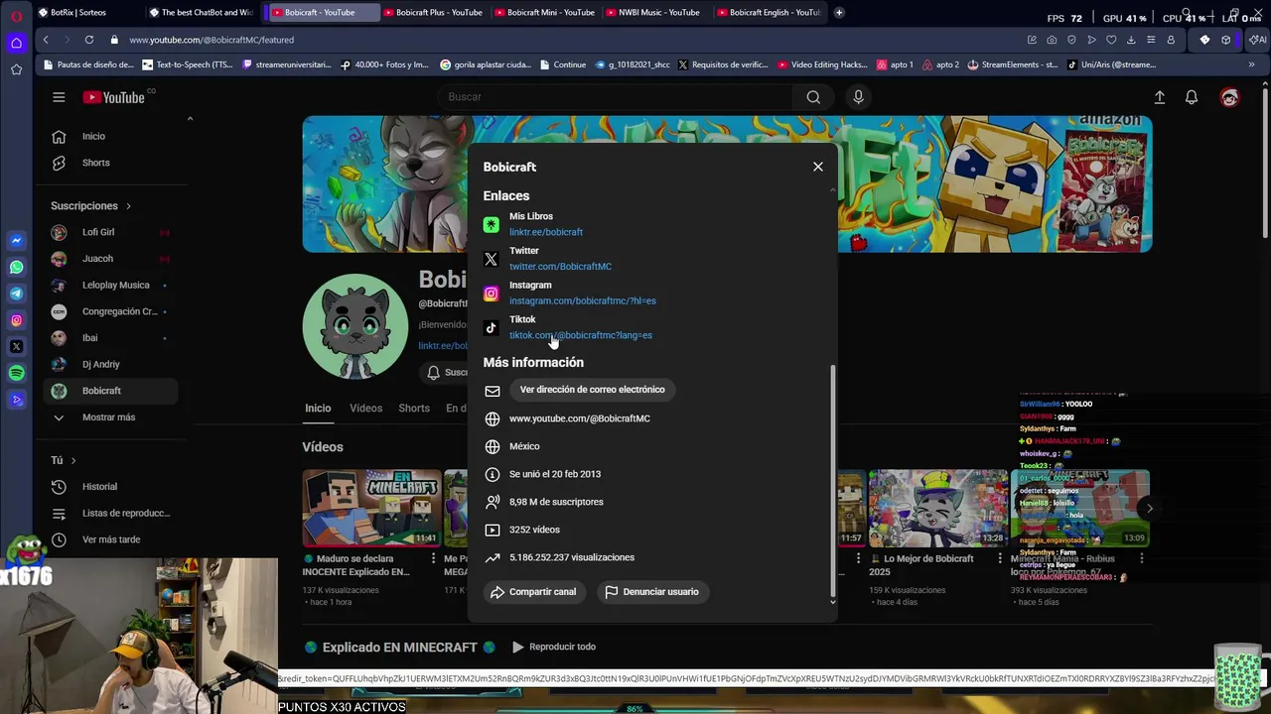Click Ver dirección de correo electrónico button
This screenshot has width=1271, height=714.
pyautogui.click(x=592, y=390)
